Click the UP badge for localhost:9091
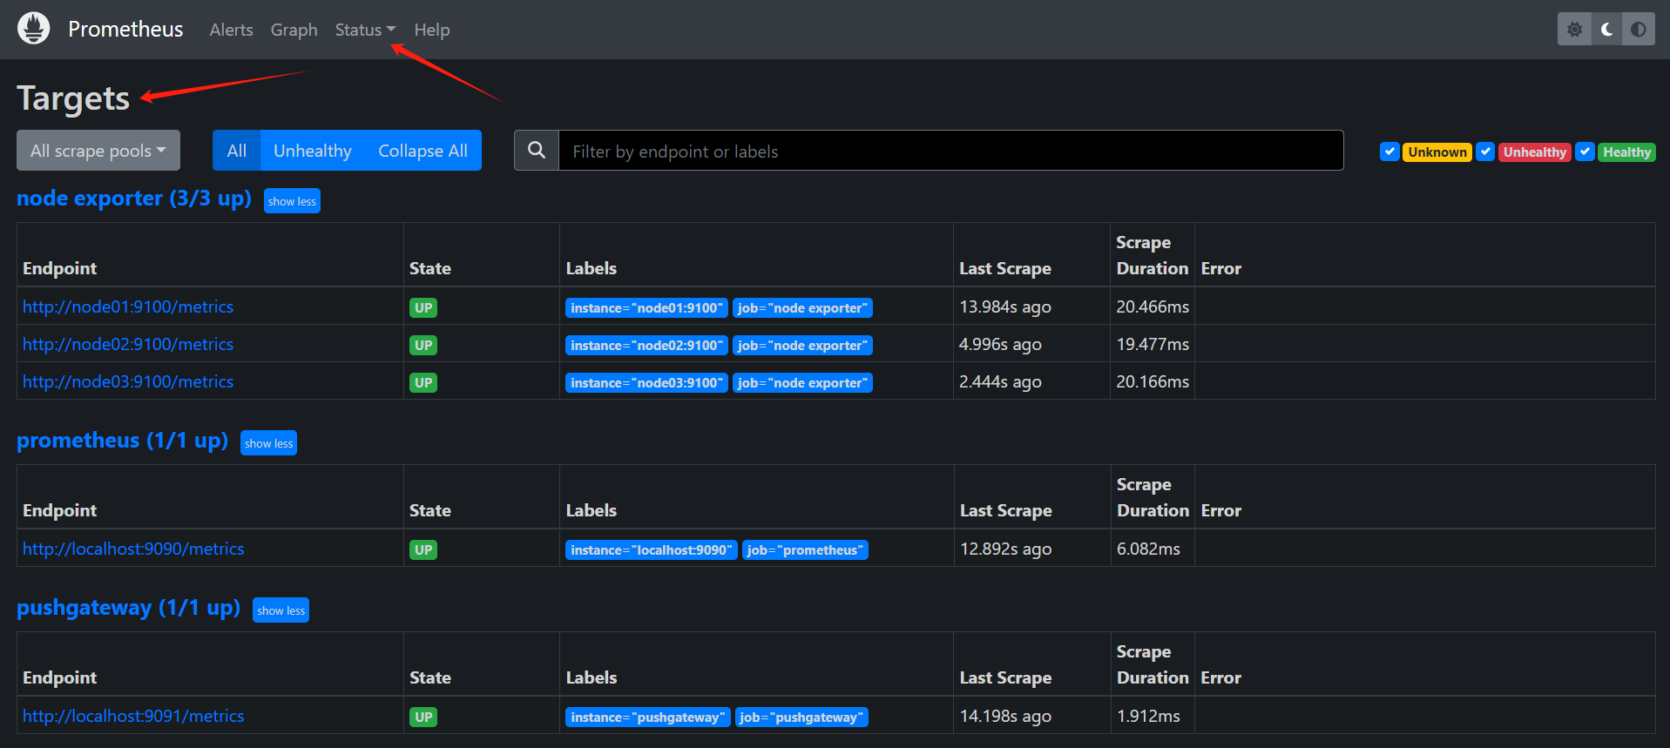 point(423,717)
